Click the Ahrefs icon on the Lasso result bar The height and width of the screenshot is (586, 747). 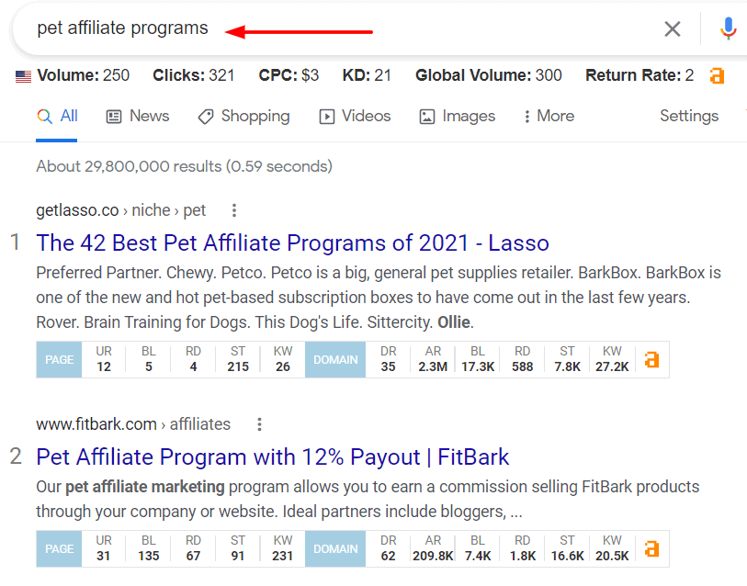[x=651, y=359]
